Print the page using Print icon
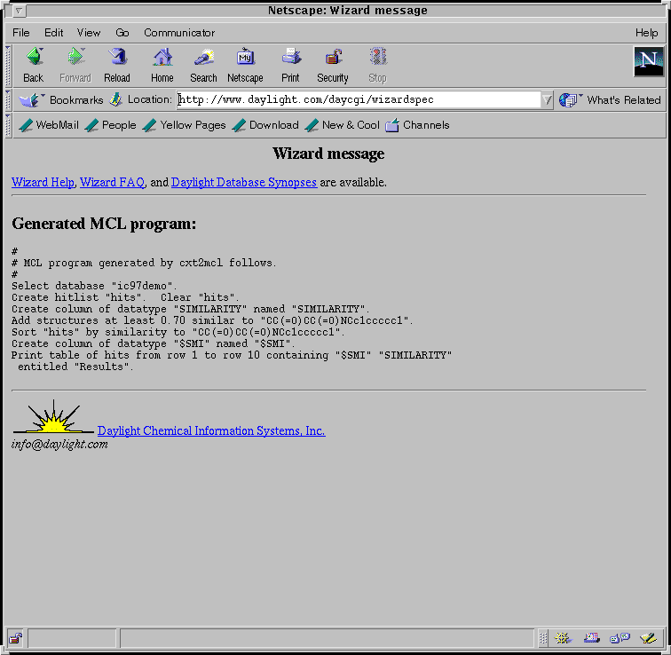Viewport: 671px width, 655px height. pos(290,64)
